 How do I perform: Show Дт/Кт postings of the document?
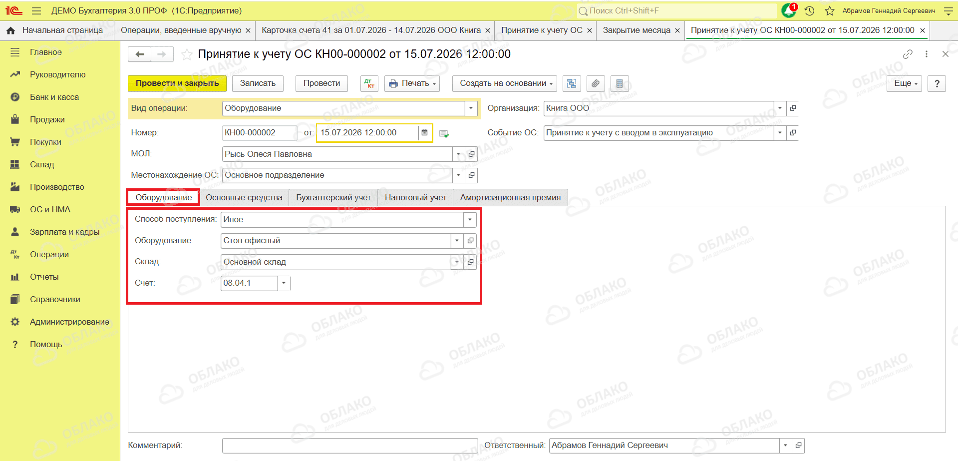[369, 83]
